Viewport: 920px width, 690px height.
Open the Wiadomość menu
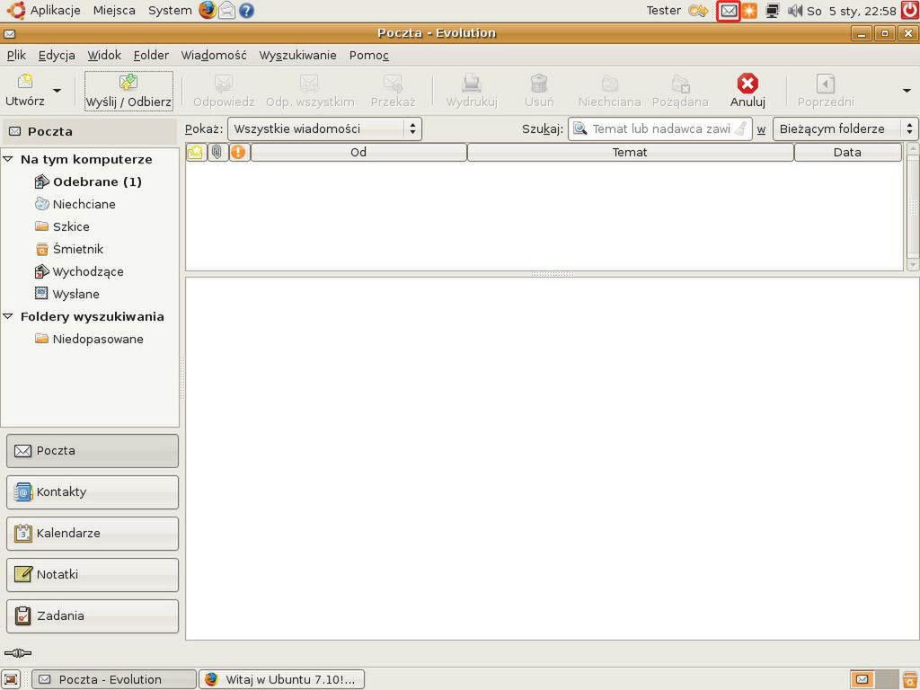click(x=214, y=55)
